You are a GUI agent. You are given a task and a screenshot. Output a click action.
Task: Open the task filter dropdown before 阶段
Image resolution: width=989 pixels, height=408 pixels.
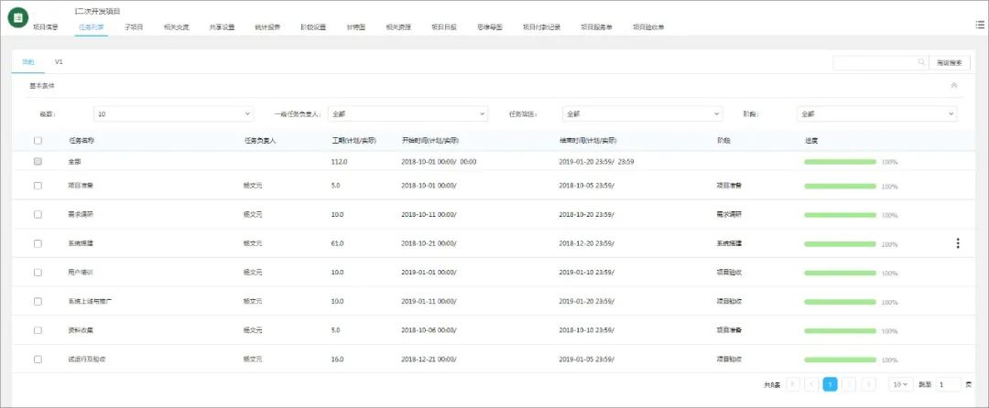tap(642, 114)
